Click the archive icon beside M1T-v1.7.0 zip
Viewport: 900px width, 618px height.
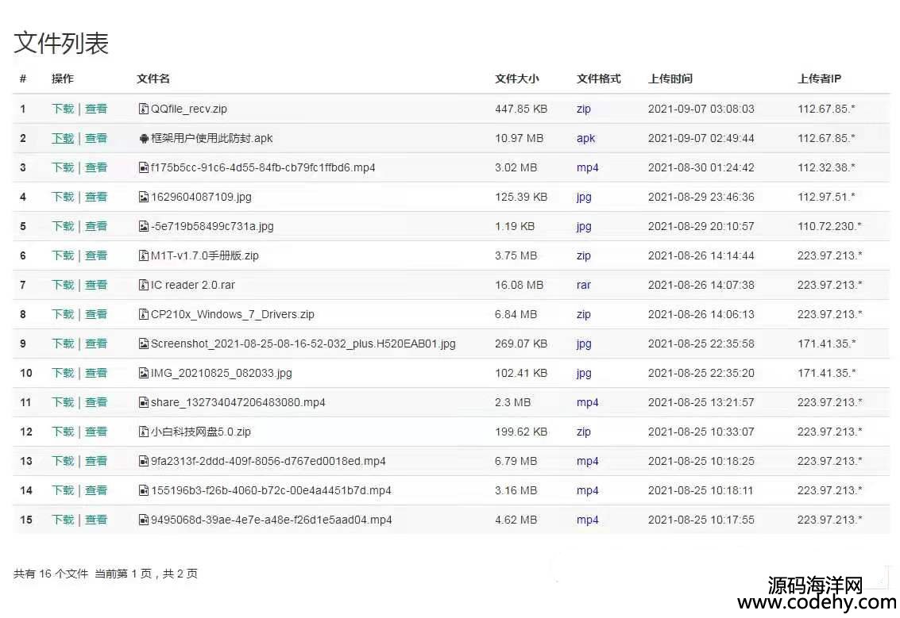[x=144, y=255]
